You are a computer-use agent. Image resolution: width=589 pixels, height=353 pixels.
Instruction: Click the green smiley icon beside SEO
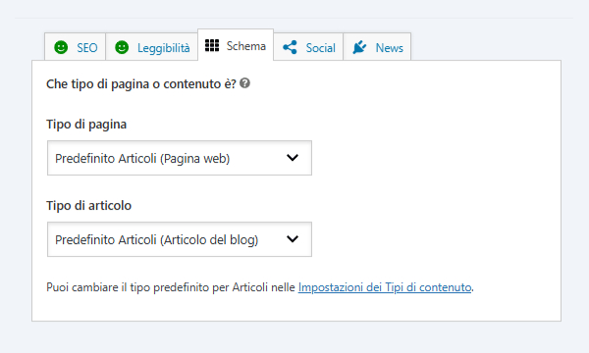point(61,47)
